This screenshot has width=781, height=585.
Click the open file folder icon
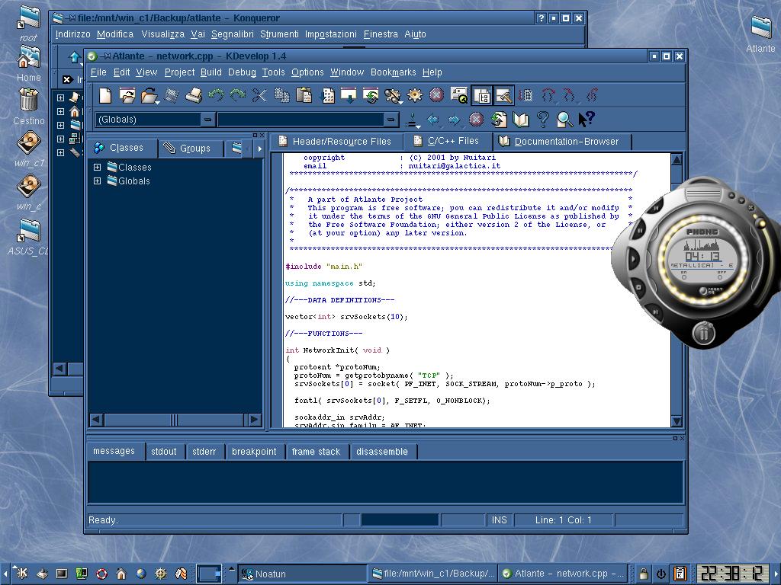pyautogui.click(x=149, y=95)
